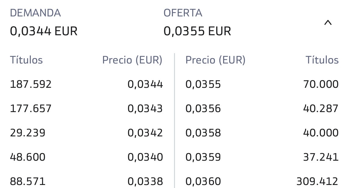Select the DEMANDA heading label
Viewport: 342px width, 188px height.
[x=35, y=13]
